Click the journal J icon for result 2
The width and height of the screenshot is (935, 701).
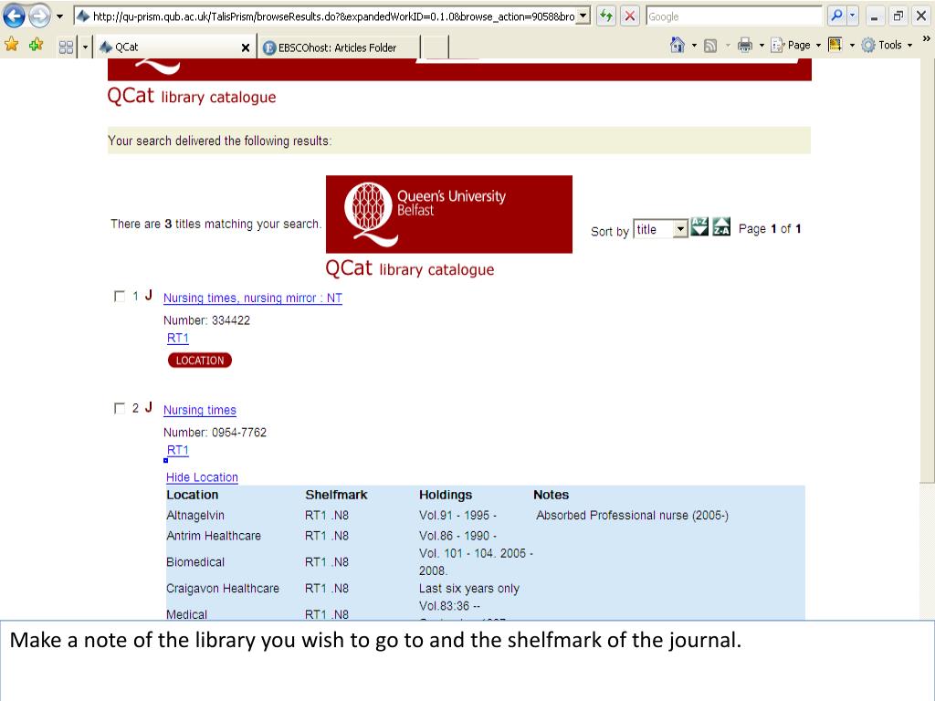149,407
